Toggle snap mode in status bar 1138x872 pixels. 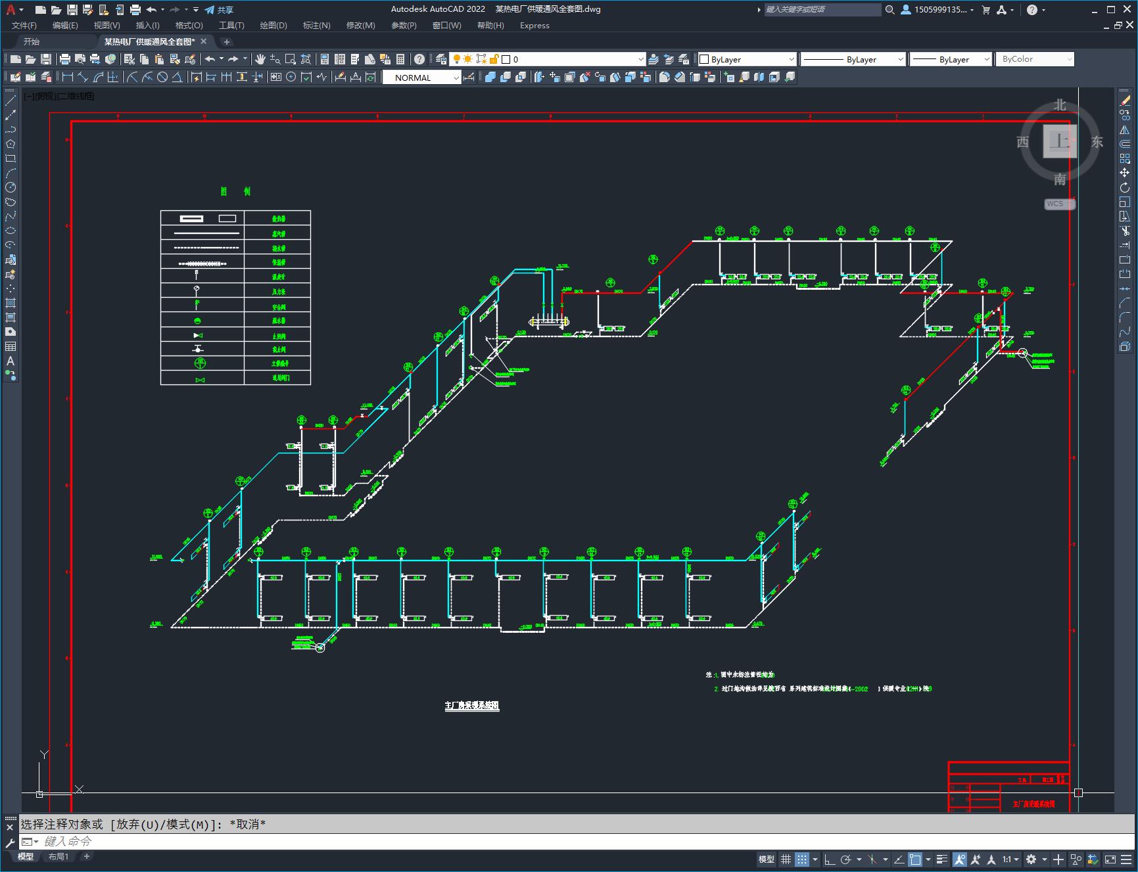[801, 859]
